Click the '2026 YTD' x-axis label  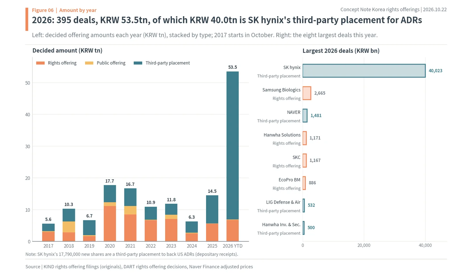[233, 246]
